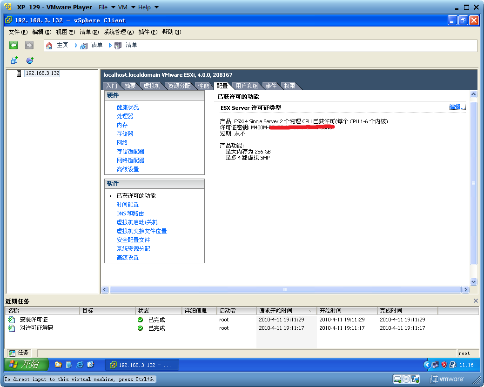Close the 近期任务 panel
The height and width of the screenshot is (387, 484).
476,301
